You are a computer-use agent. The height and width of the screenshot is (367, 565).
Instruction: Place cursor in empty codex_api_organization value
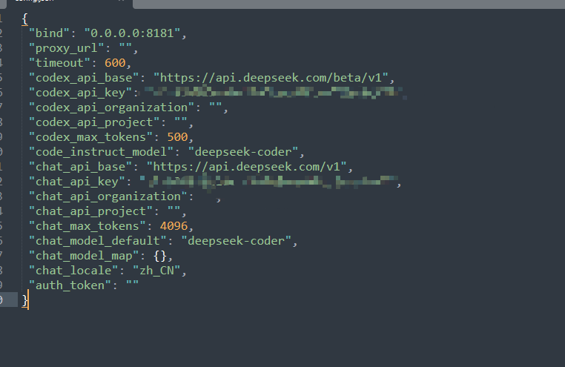216,108
